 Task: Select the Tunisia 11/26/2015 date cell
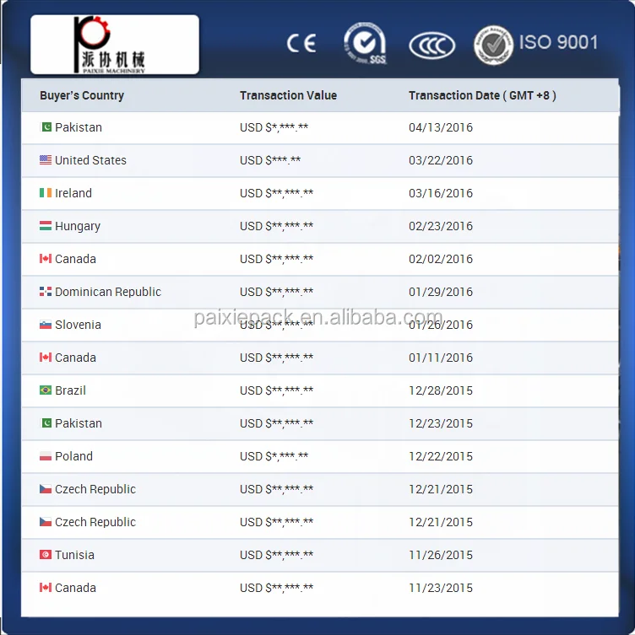(441, 555)
